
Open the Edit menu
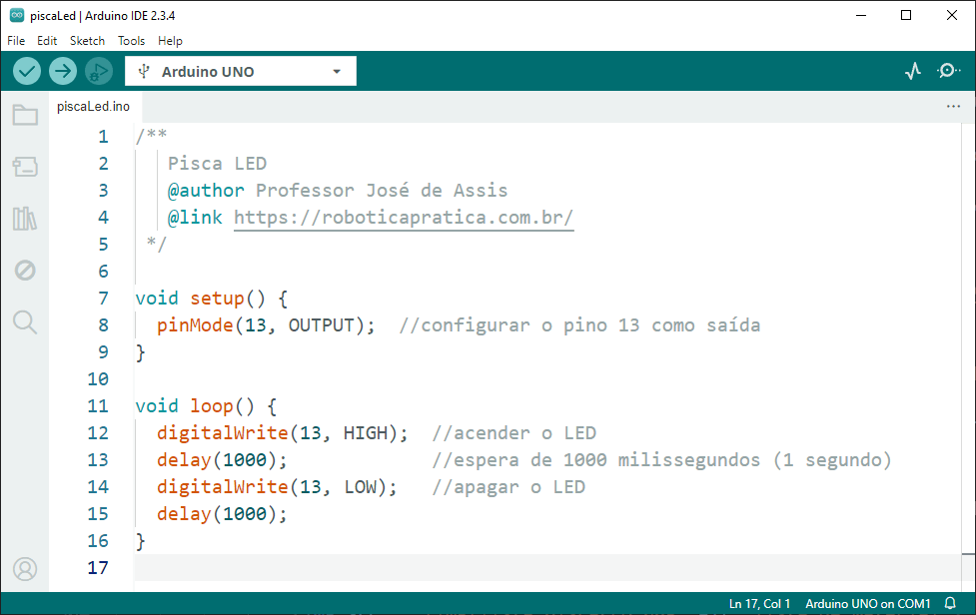pyautogui.click(x=47, y=40)
